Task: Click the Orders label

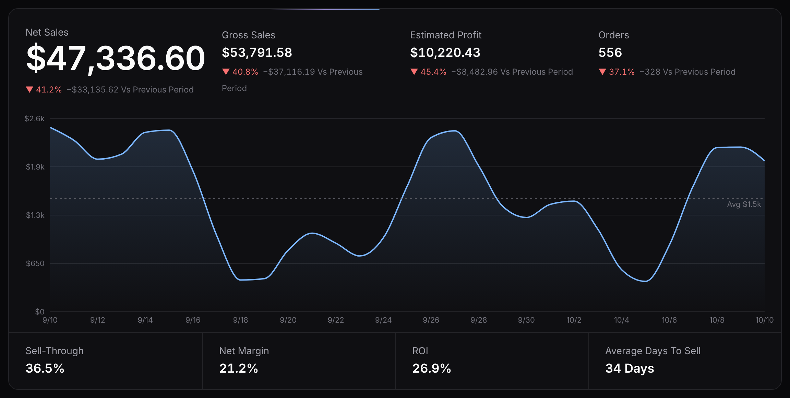Action: coord(614,35)
